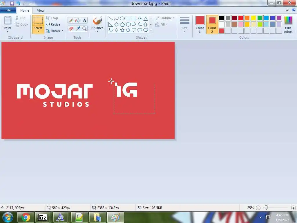Open Google Chrome from the taskbar

coord(26,217)
